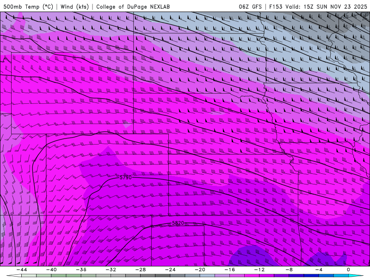Click the 5790 height contour label
Image resolution: width=370 pixels, height=278 pixels.
tap(125, 177)
